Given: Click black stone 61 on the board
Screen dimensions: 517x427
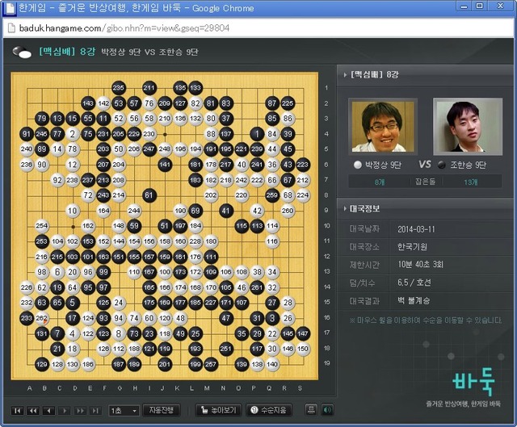Looking at the screenshot, I should tap(149, 195).
